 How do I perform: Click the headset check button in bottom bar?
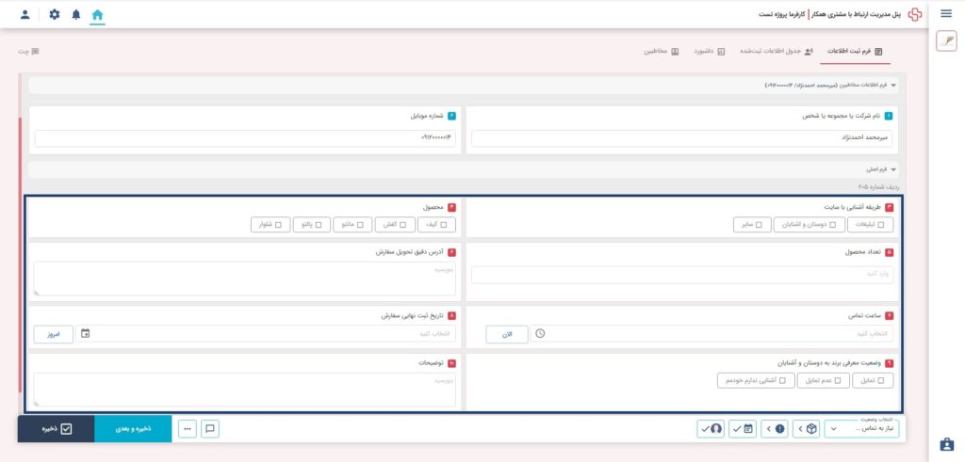click(x=711, y=429)
